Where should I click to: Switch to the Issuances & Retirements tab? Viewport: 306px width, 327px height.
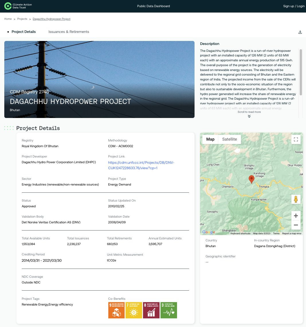pyautogui.click(x=69, y=32)
